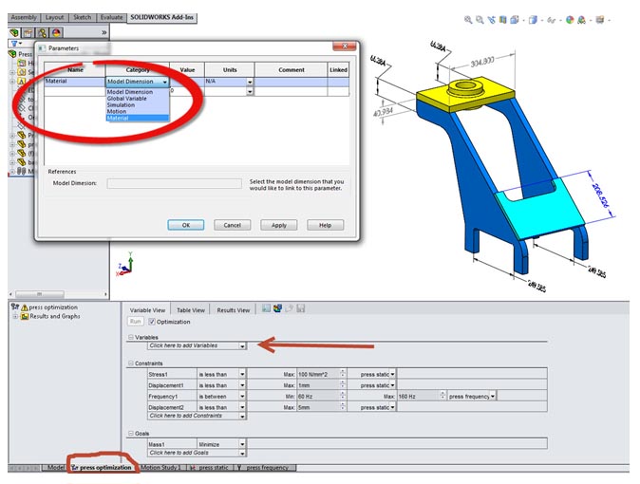
Task: Click Help in the Parameters dialog
Action: (x=326, y=225)
